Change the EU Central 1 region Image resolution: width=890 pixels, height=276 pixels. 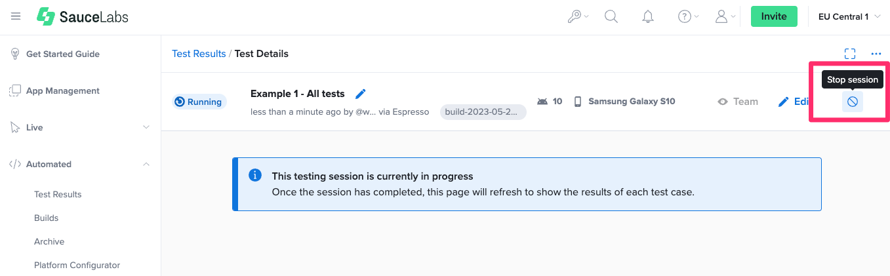pyautogui.click(x=849, y=17)
